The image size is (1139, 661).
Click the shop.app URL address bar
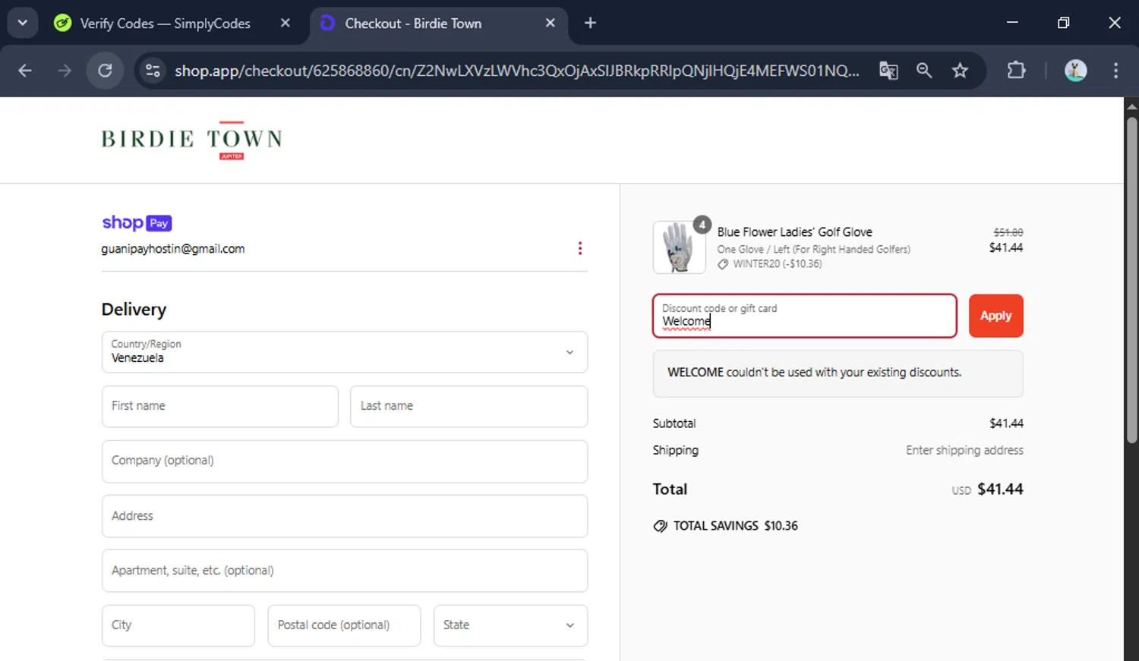(516, 71)
